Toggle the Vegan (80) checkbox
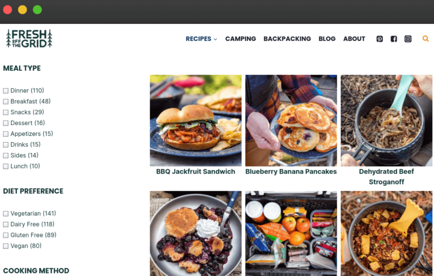 (x=6, y=246)
